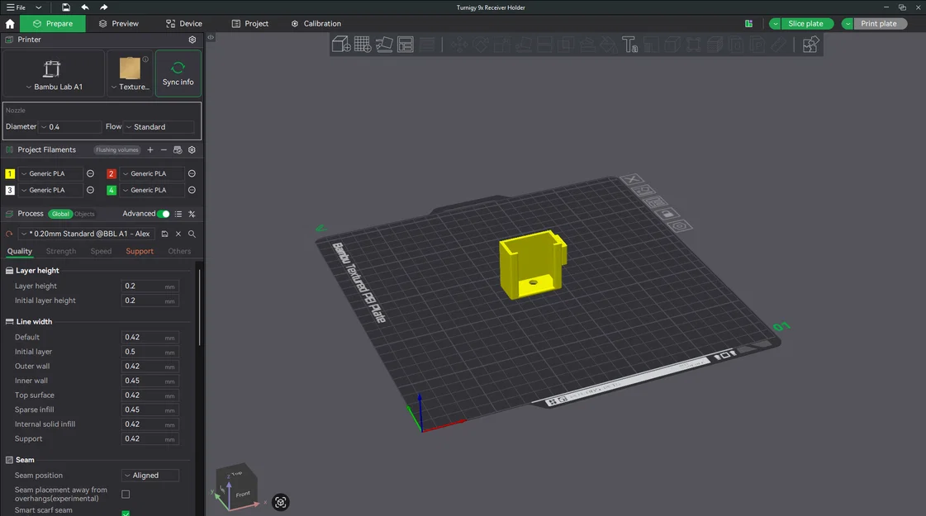Open the Seam position dropdown
Image resolution: width=926 pixels, height=516 pixels.
tap(150, 476)
